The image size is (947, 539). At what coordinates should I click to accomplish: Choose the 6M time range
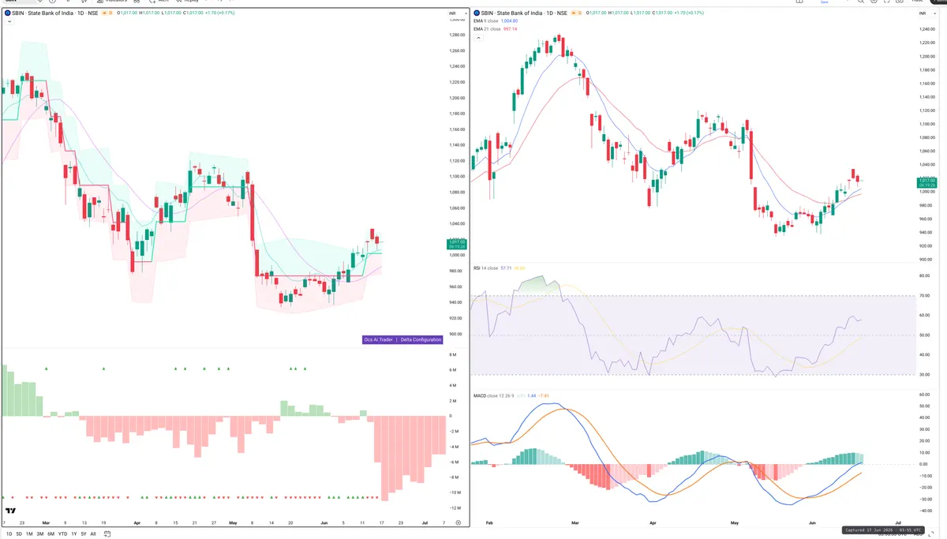(x=51, y=534)
